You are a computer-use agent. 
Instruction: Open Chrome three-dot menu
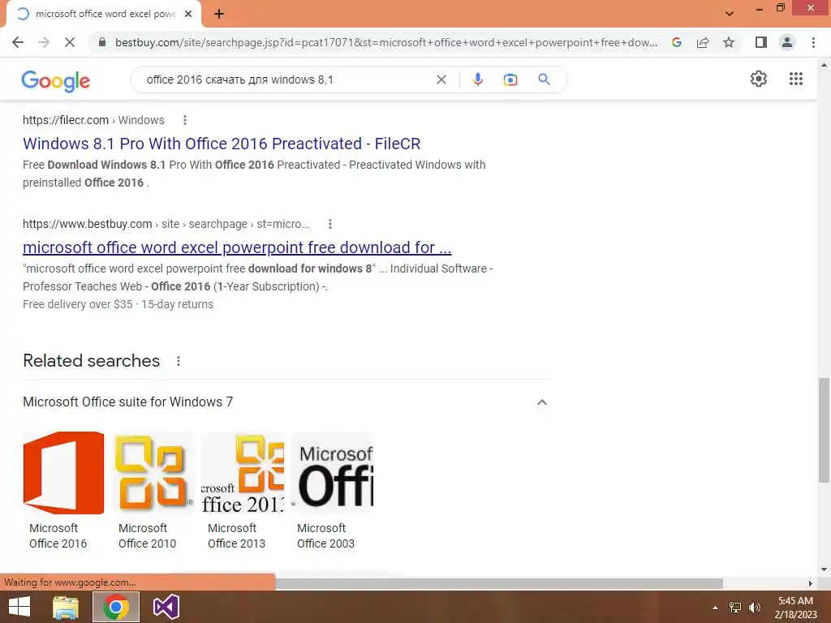[813, 42]
